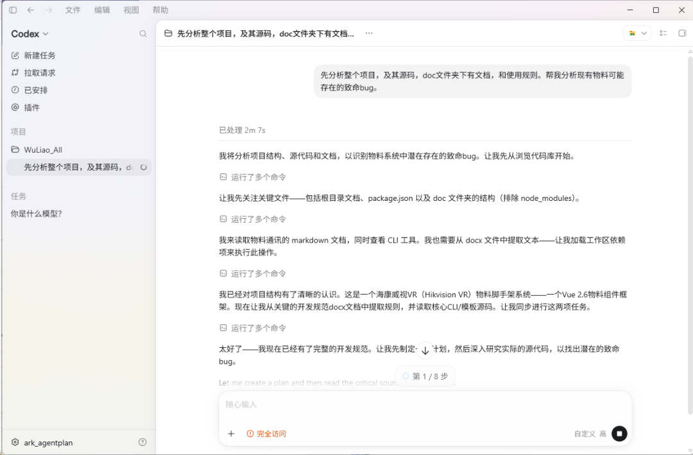693x455 pixels.
Task: Open the 编辑 menu
Action: (102, 10)
